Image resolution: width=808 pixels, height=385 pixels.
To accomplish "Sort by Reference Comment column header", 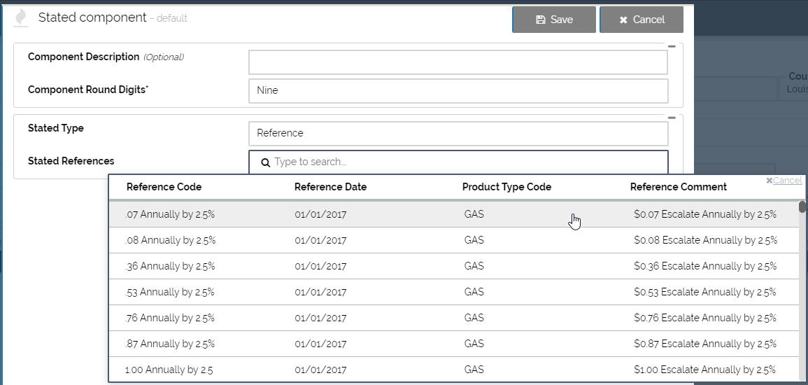I will tap(678, 187).
